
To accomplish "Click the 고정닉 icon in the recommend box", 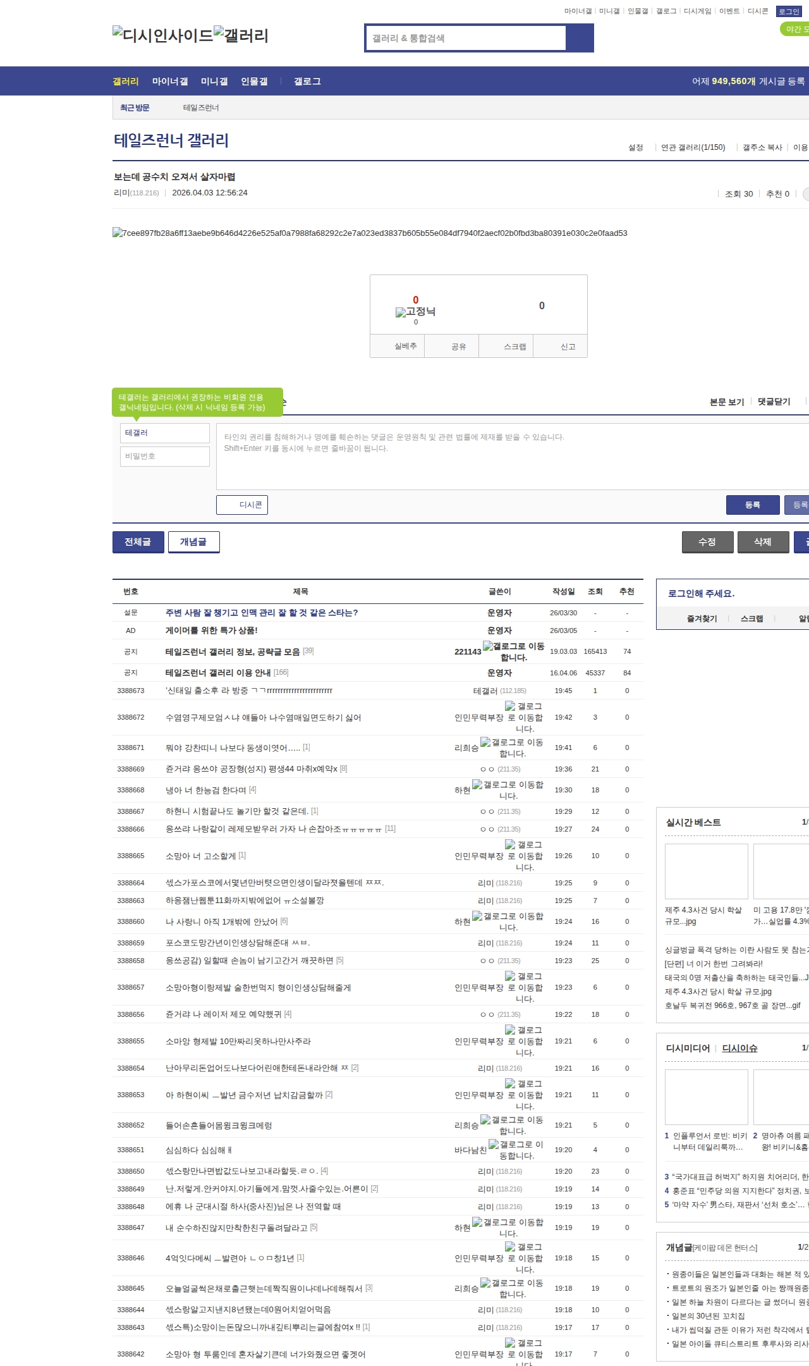I will pyautogui.click(x=401, y=312).
